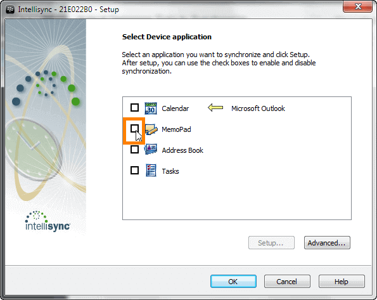377x300 pixels.
Task: Click the grayed-out Setup... button
Action: click(x=271, y=243)
